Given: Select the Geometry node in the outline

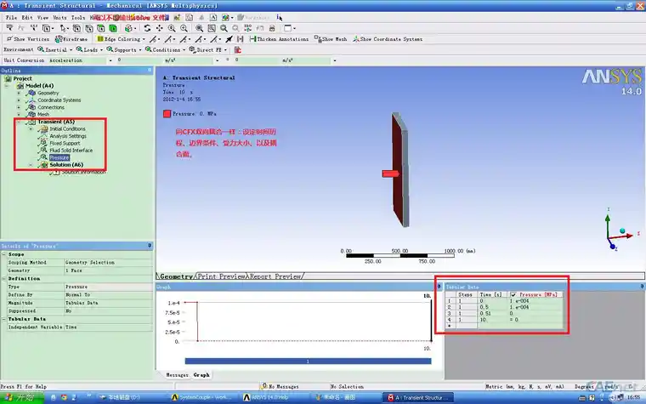Looking at the screenshot, I should coord(48,93).
